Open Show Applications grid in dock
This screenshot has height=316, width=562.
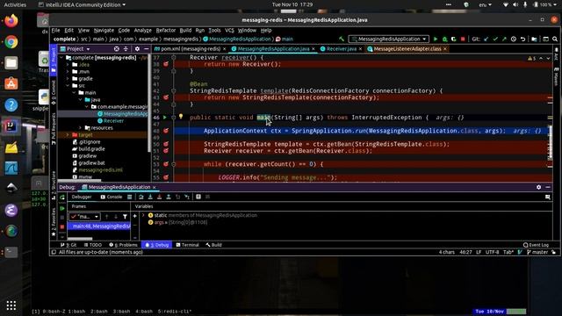(11, 305)
